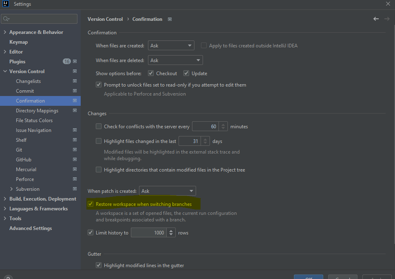
Task: Increase the history rows limit stepper
Action: 171,230
